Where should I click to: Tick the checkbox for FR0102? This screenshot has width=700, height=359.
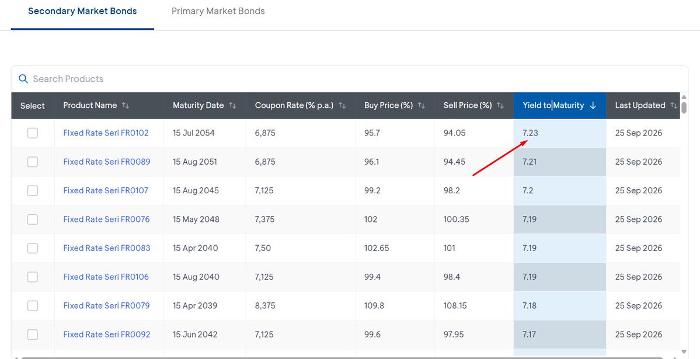[x=33, y=133]
